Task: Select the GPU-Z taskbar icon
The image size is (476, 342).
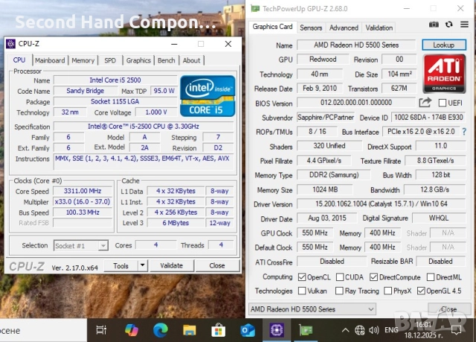Action: tap(306, 330)
